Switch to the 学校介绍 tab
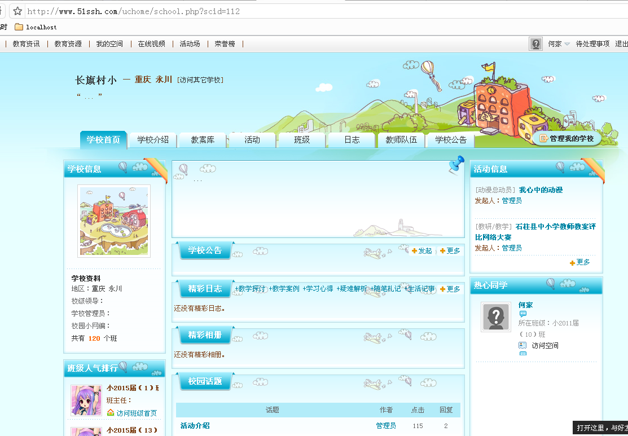 pos(153,140)
